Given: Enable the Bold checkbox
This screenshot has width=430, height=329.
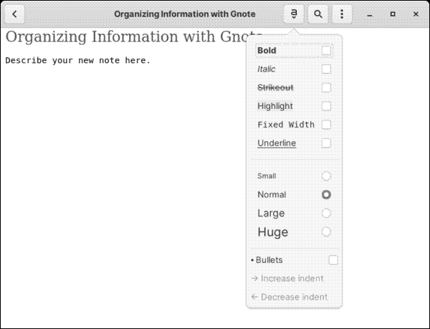Looking at the screenshot, I should coord(326,51).
